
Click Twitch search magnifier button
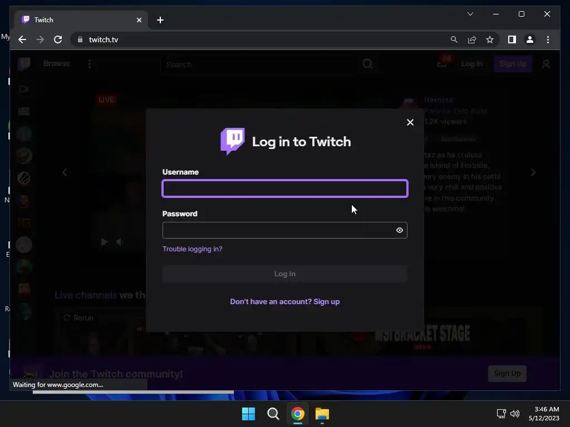click(367, 64)
